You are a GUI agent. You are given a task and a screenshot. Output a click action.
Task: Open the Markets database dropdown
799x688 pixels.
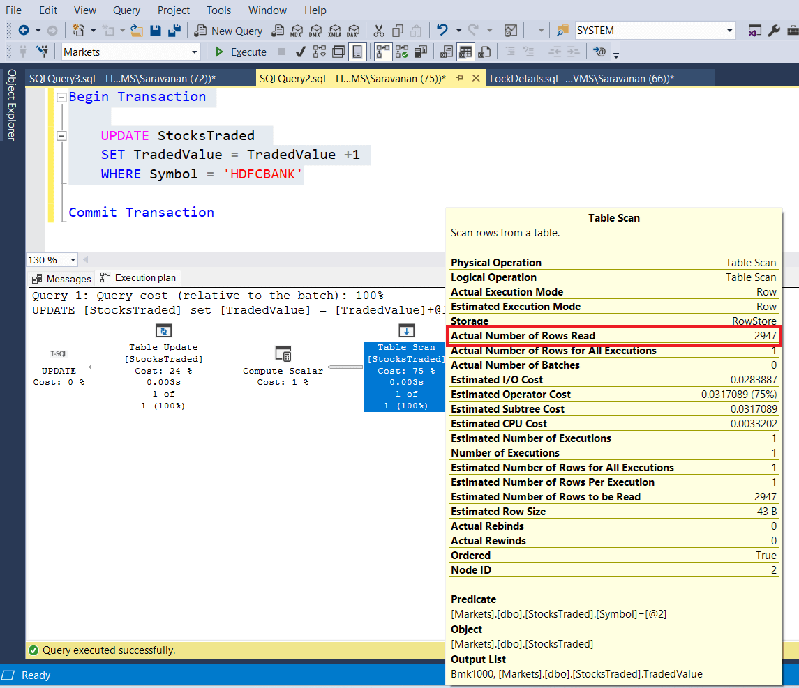tap(195, 52)
